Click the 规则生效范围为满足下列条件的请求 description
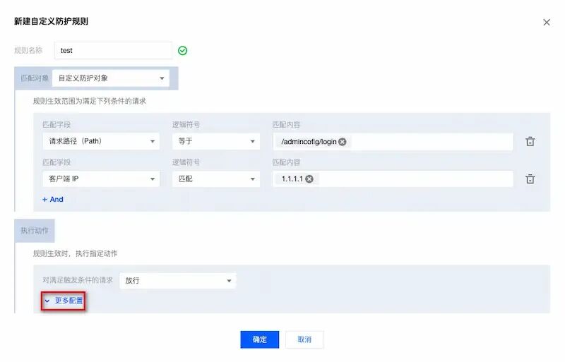 pyautogui.click(x=90, y=101)
